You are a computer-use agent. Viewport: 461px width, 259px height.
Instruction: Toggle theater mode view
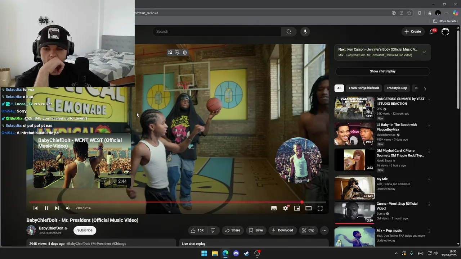tap(308, 208)
